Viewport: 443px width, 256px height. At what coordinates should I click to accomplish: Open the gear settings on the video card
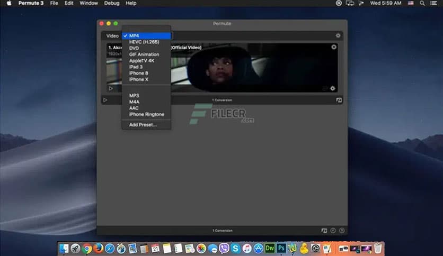[x=333, y=88]
